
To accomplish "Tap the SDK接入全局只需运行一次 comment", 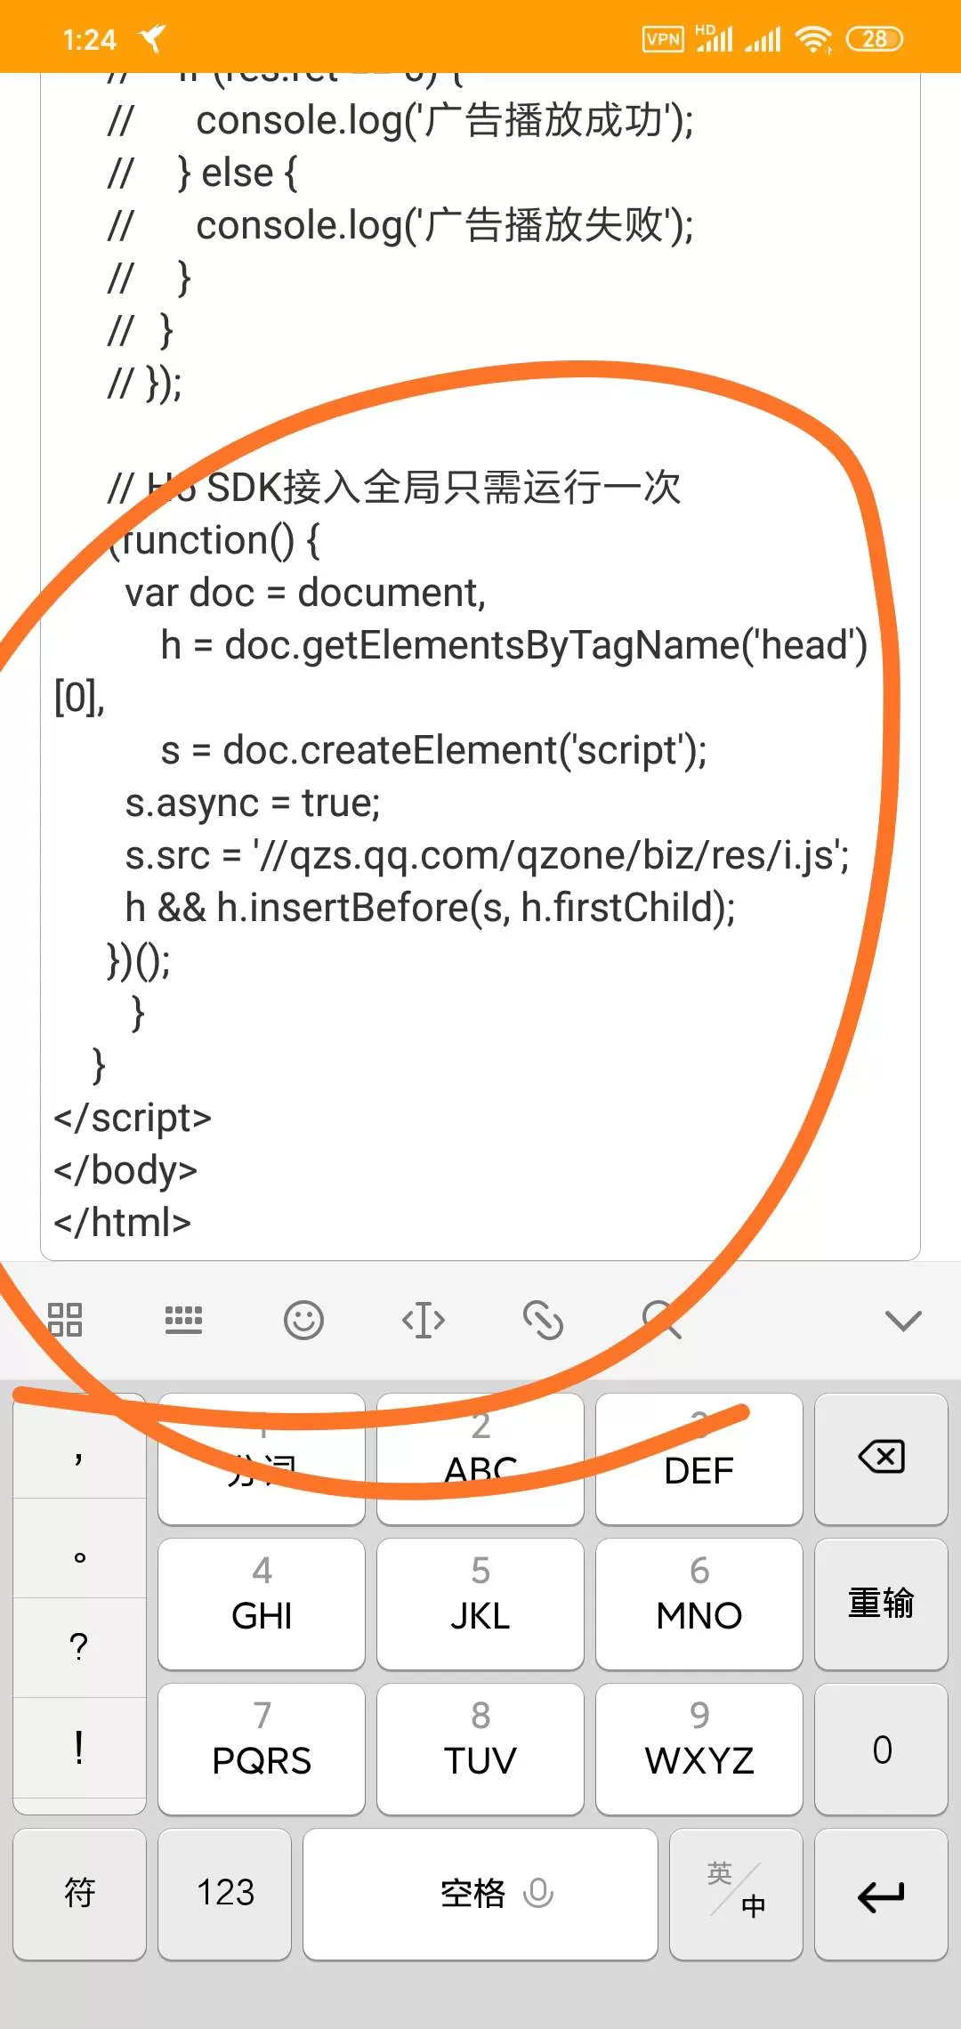I will 394,488.
